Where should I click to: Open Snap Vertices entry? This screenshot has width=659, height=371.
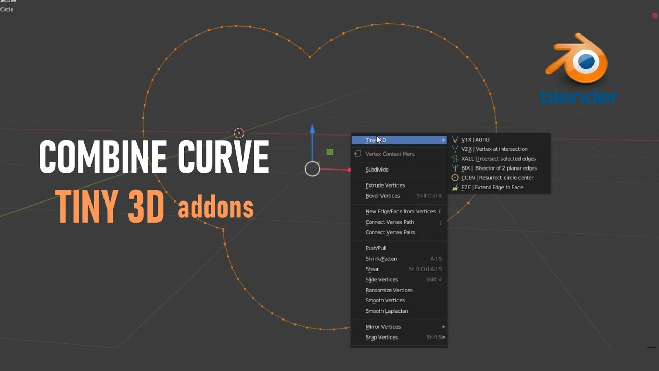[x=399, y=337]
